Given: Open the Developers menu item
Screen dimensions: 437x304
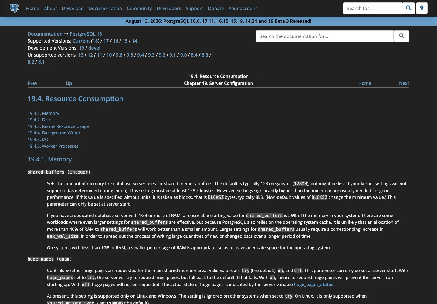Looking at the screenshot, I should click(169, 8).
